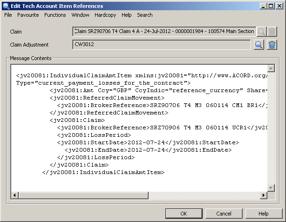
Task: Click the closing jv20081:Claim tag line
Action: pos(79,165)
